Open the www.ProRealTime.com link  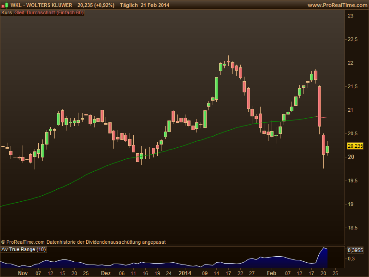point(338,5)
